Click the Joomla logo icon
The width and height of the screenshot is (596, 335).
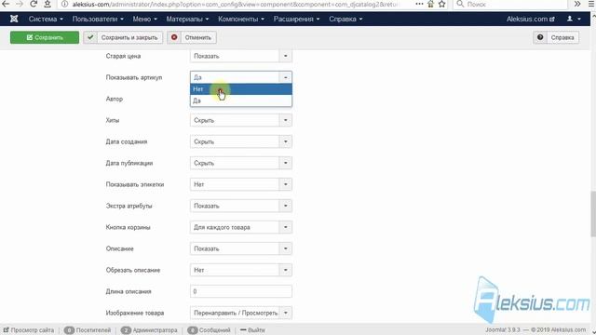pos(14,19)
